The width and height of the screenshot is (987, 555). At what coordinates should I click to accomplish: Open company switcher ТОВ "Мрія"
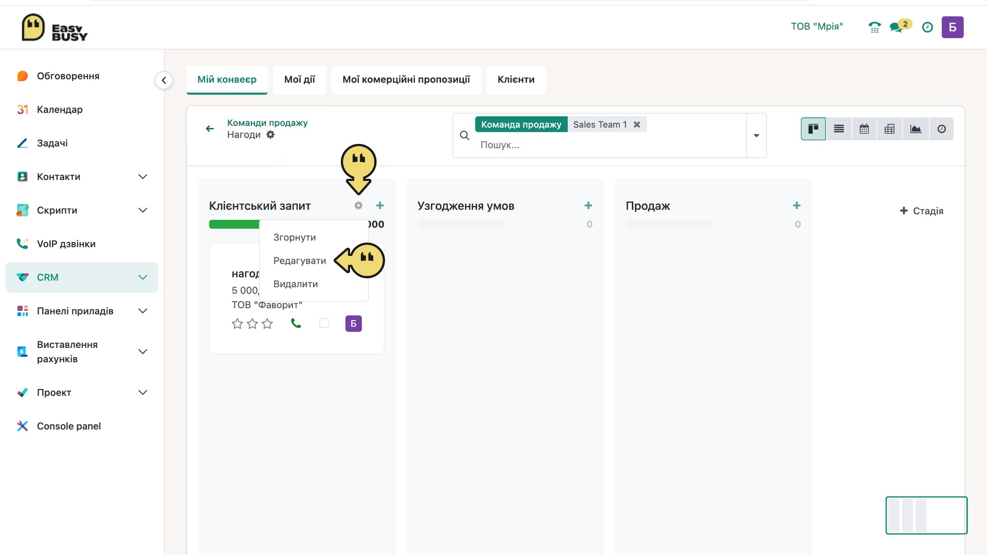click(x=817, y=27)
